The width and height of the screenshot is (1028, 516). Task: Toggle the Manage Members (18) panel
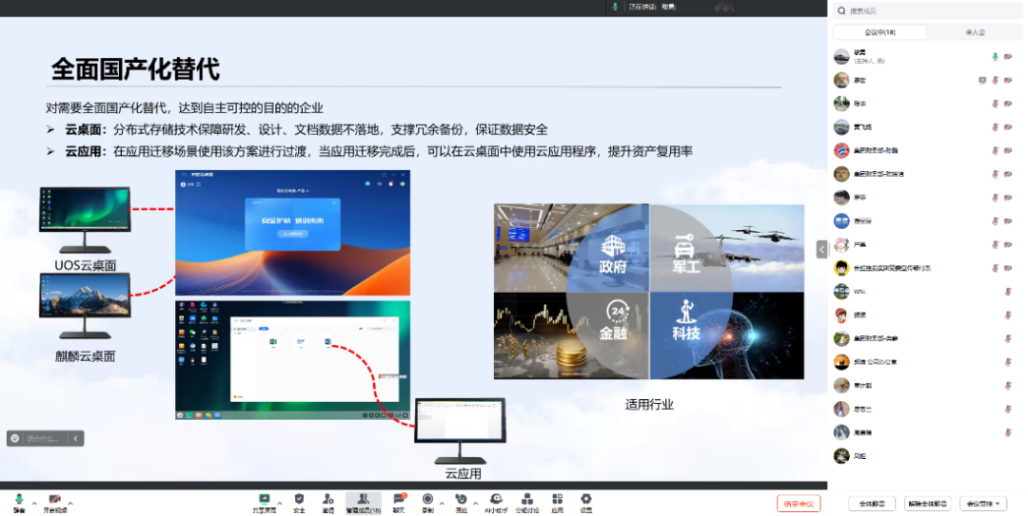[364, 503]
